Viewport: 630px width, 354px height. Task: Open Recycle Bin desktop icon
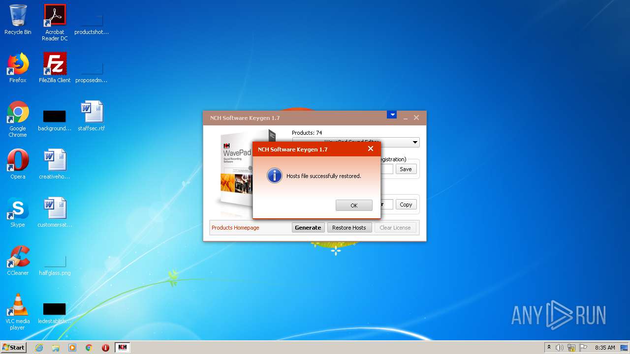coord(18,20)
